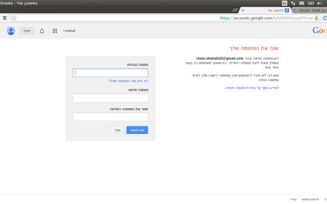The width and height of the screenshot is (327, 204).
Task: Open the Chrome hamburger menu
Action: click(4, 18)
